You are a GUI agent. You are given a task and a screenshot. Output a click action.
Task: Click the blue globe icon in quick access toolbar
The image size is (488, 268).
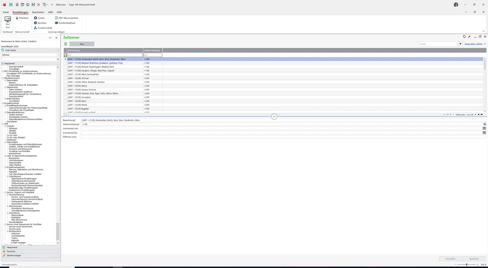[28, 4]
